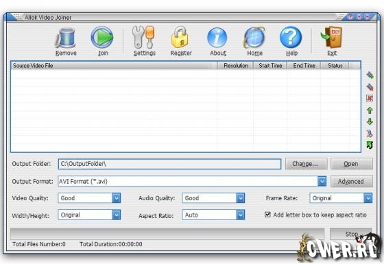Open the Aspect Ratio dropdown
Screen dimensions: 384x264
coord(241,215)
